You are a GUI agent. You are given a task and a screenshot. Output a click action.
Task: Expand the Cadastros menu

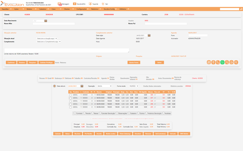click(x=44, y=9)
